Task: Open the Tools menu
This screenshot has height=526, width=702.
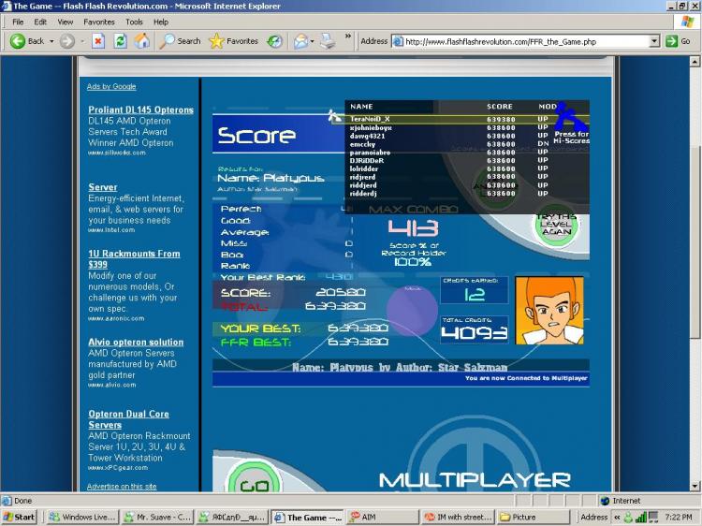Action: pos(134,22)
